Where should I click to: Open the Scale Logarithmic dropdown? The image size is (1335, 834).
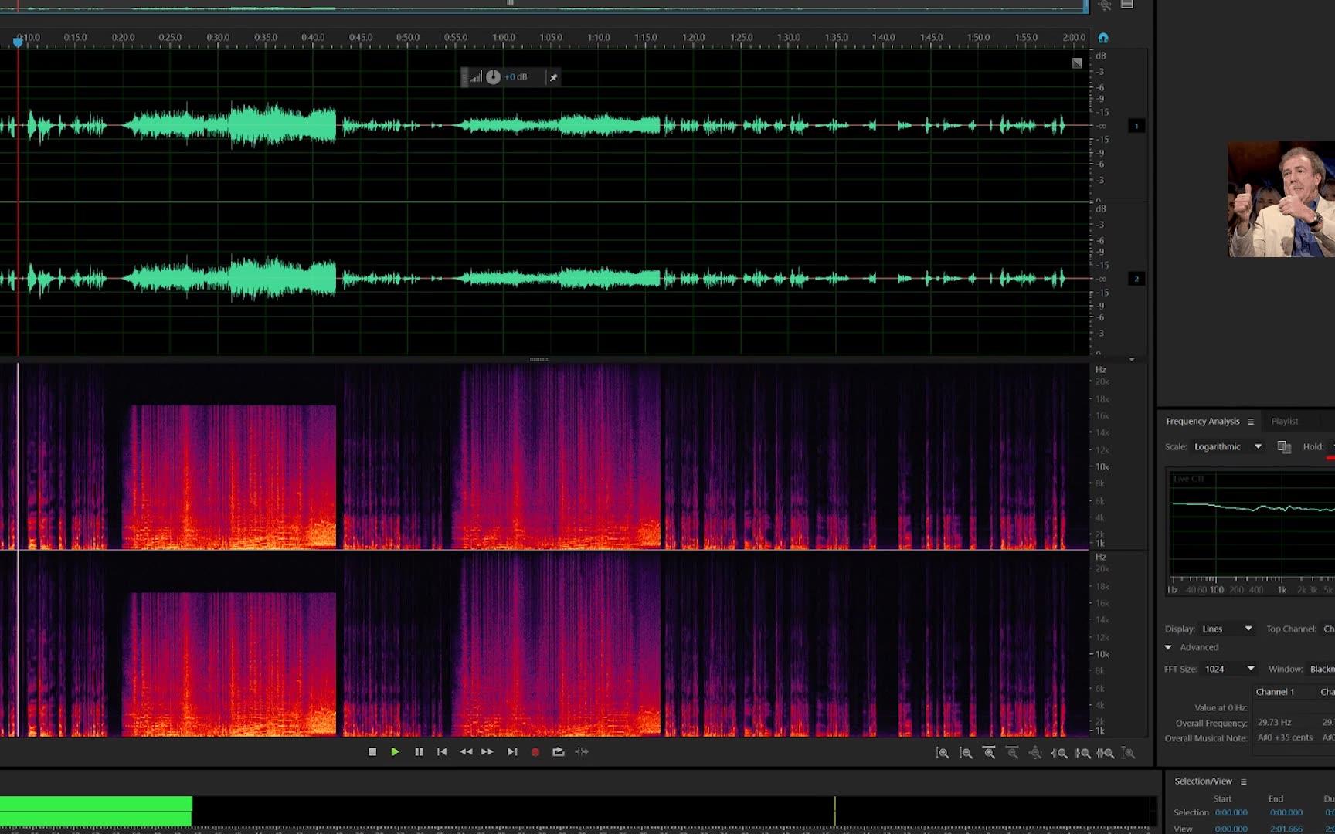tap(1228, 446)
